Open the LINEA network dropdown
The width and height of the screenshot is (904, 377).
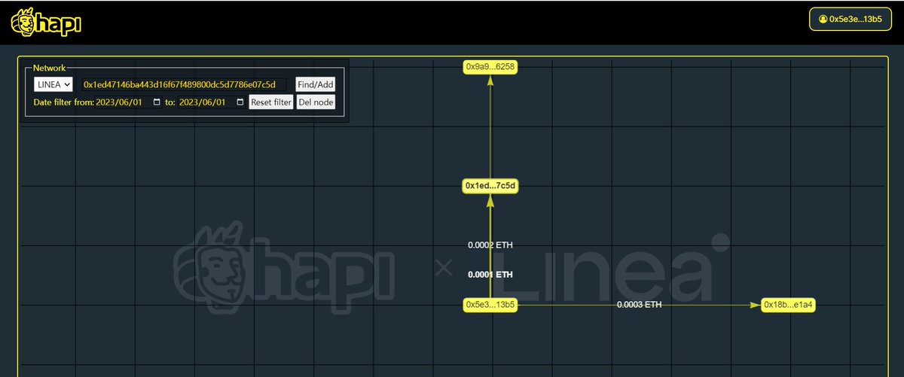point(53,85)
